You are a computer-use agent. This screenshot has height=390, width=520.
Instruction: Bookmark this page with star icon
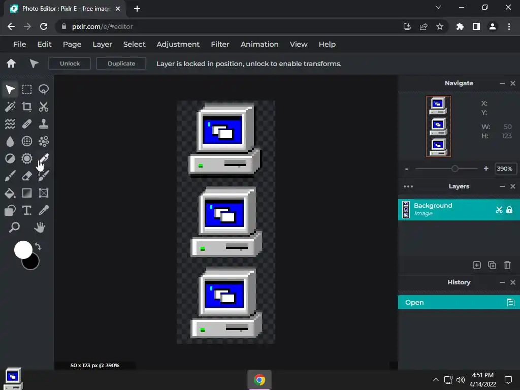(x=440, y=26)
